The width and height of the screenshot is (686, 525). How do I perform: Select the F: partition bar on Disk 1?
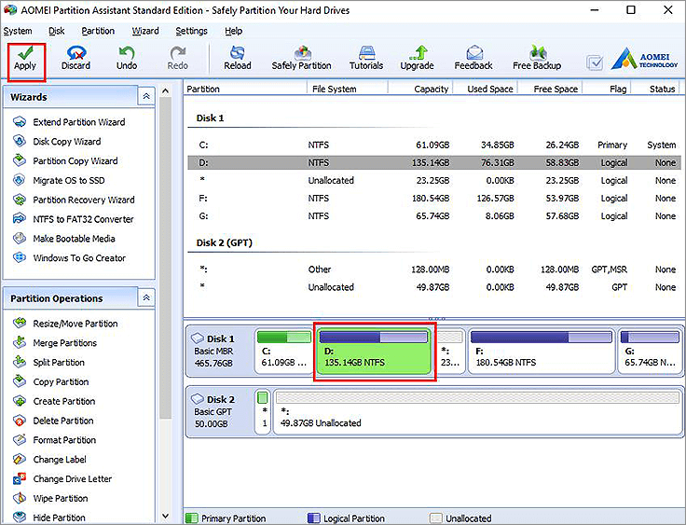point(539,351)
